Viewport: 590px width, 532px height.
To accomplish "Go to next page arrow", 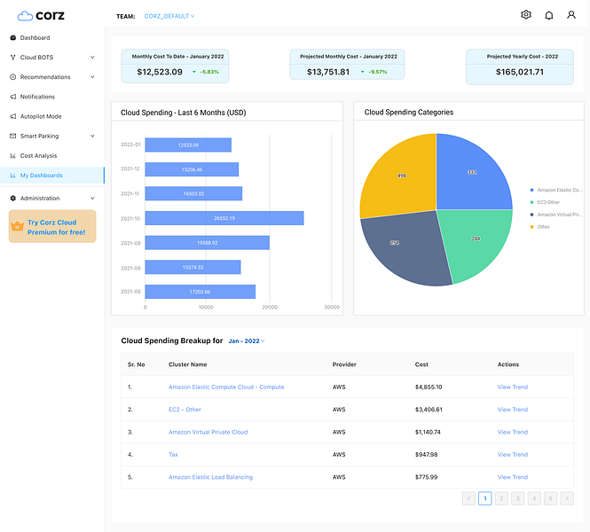I will 567,498.
